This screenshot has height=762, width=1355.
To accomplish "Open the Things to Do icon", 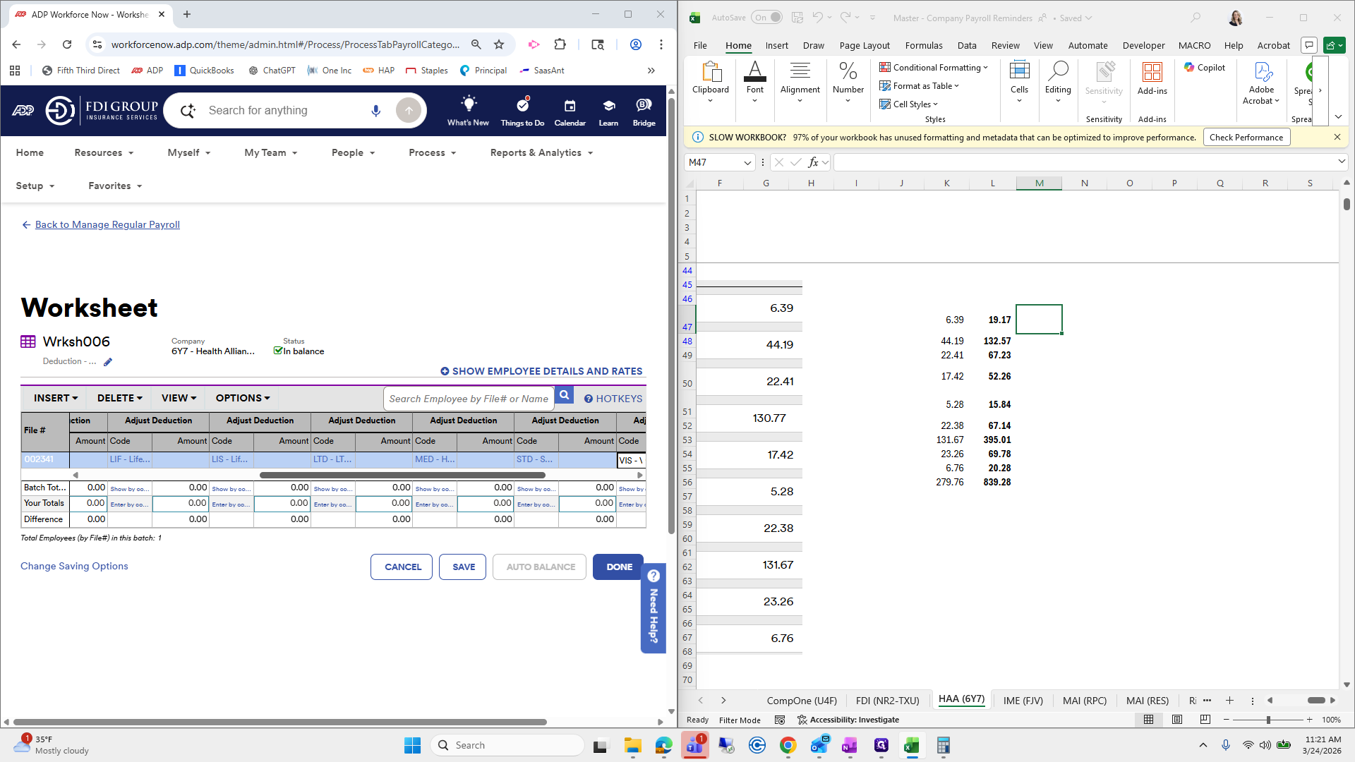I will click(522, 105).
